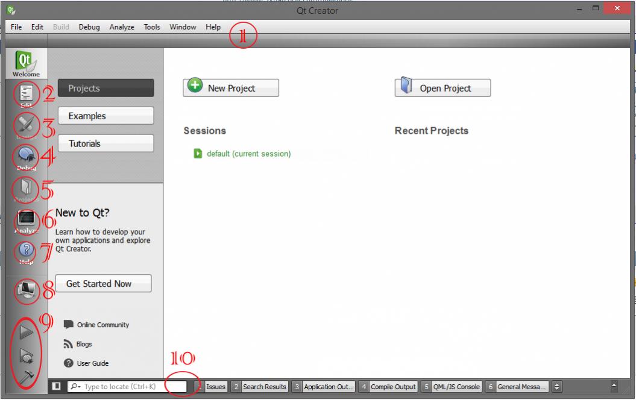Build project with hammer icon

27,377
